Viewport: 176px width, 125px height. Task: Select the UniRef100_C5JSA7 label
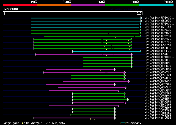click(158, 94)
